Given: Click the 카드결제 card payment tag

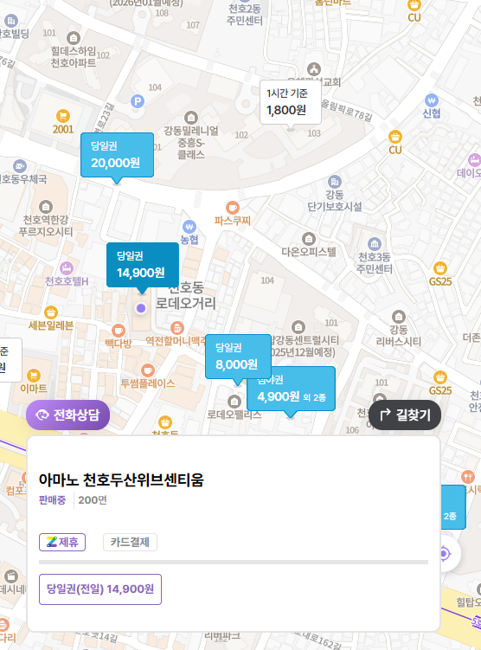Looking at the screenshot, I should click(130, 542).
